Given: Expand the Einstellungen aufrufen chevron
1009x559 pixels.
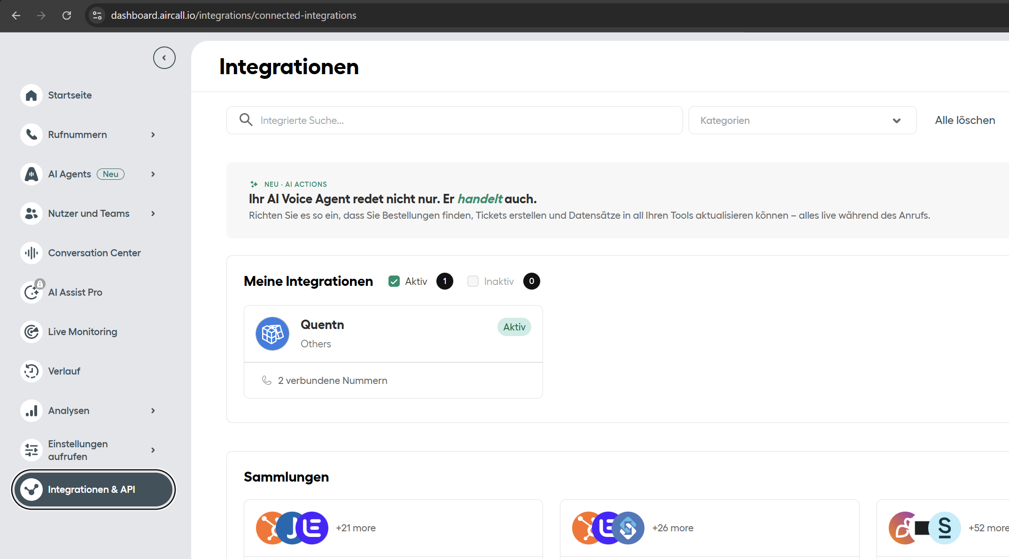Looking at the screenshot, I should pos(153,450).
